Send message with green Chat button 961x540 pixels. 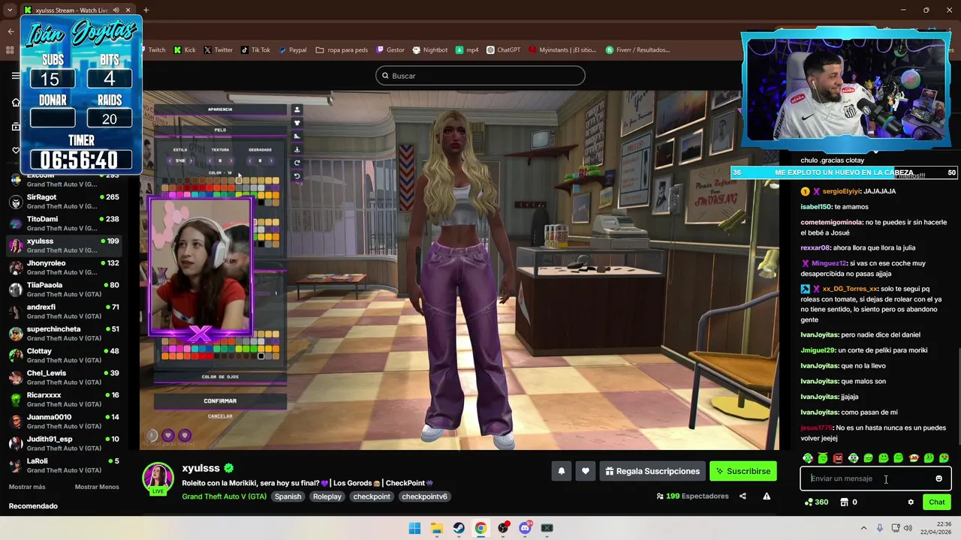pyautogui.click(x=937, y=502)
